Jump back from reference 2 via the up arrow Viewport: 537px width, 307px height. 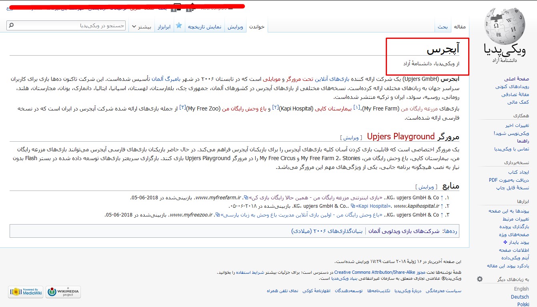tap(442, 206)
